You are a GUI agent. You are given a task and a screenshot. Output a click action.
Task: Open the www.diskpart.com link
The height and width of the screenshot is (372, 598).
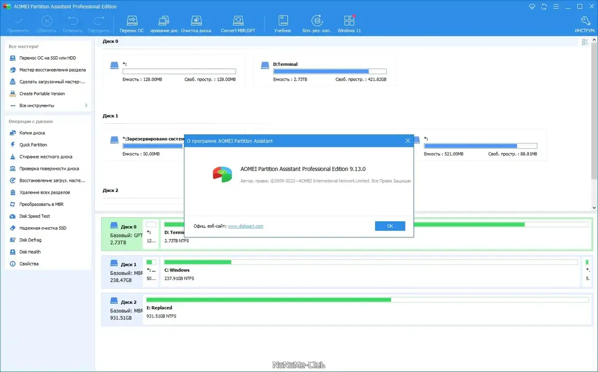[245, 226]
